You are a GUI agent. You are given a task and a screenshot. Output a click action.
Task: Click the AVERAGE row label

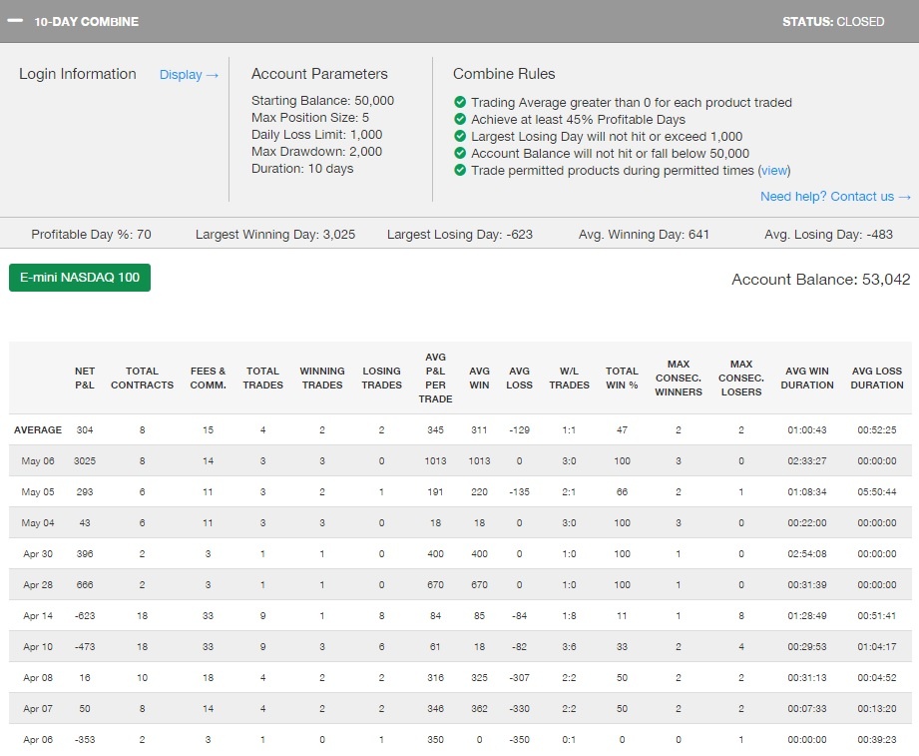pos(38,430)
